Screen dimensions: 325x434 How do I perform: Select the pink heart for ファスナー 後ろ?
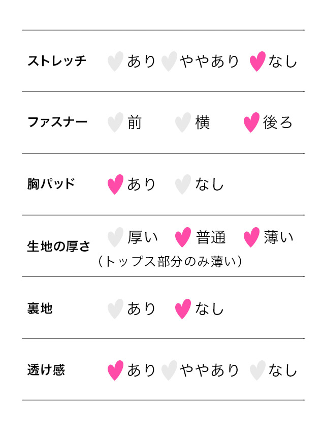coord(251,122)
